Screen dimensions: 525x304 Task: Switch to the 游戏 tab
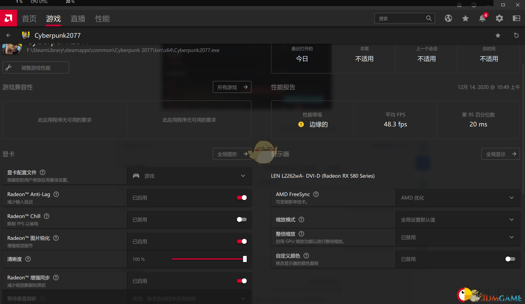53,19
